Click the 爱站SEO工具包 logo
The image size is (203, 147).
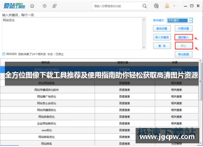point(14,6)
